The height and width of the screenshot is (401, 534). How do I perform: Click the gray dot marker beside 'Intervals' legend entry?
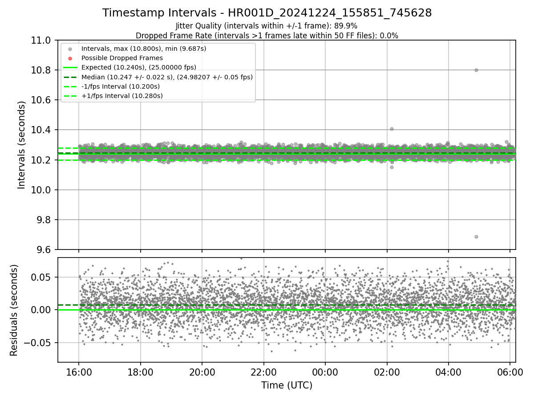70,49
